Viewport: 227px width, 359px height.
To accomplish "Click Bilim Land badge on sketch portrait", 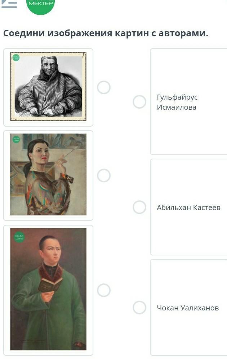I will point(16,58).
